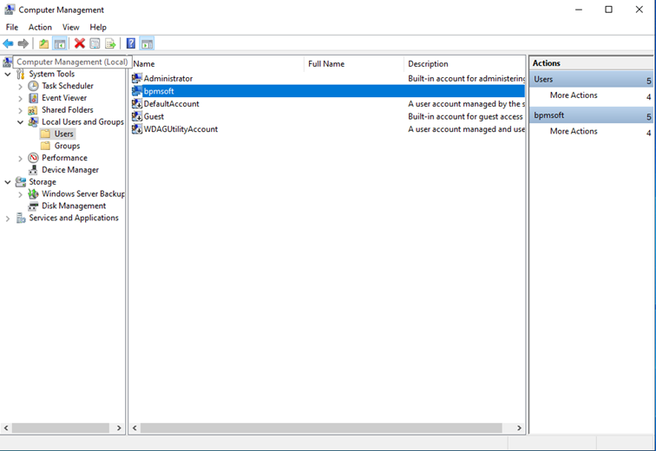Click 'Built-in account for administering' description
Viewport: 656px width, 451px height.
tap(467, 79)
